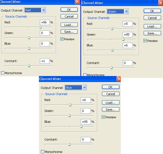Image resolution: width=163 pixels, height=154 pixels.
Task: Close the Red output Channel Mixer dialog
Action: [x=77, y=2]
